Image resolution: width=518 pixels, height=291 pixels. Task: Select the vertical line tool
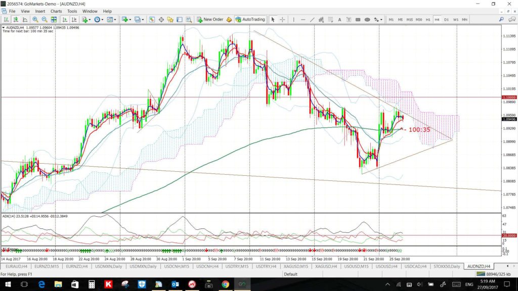pyautogui.click(x=293, y=20)
